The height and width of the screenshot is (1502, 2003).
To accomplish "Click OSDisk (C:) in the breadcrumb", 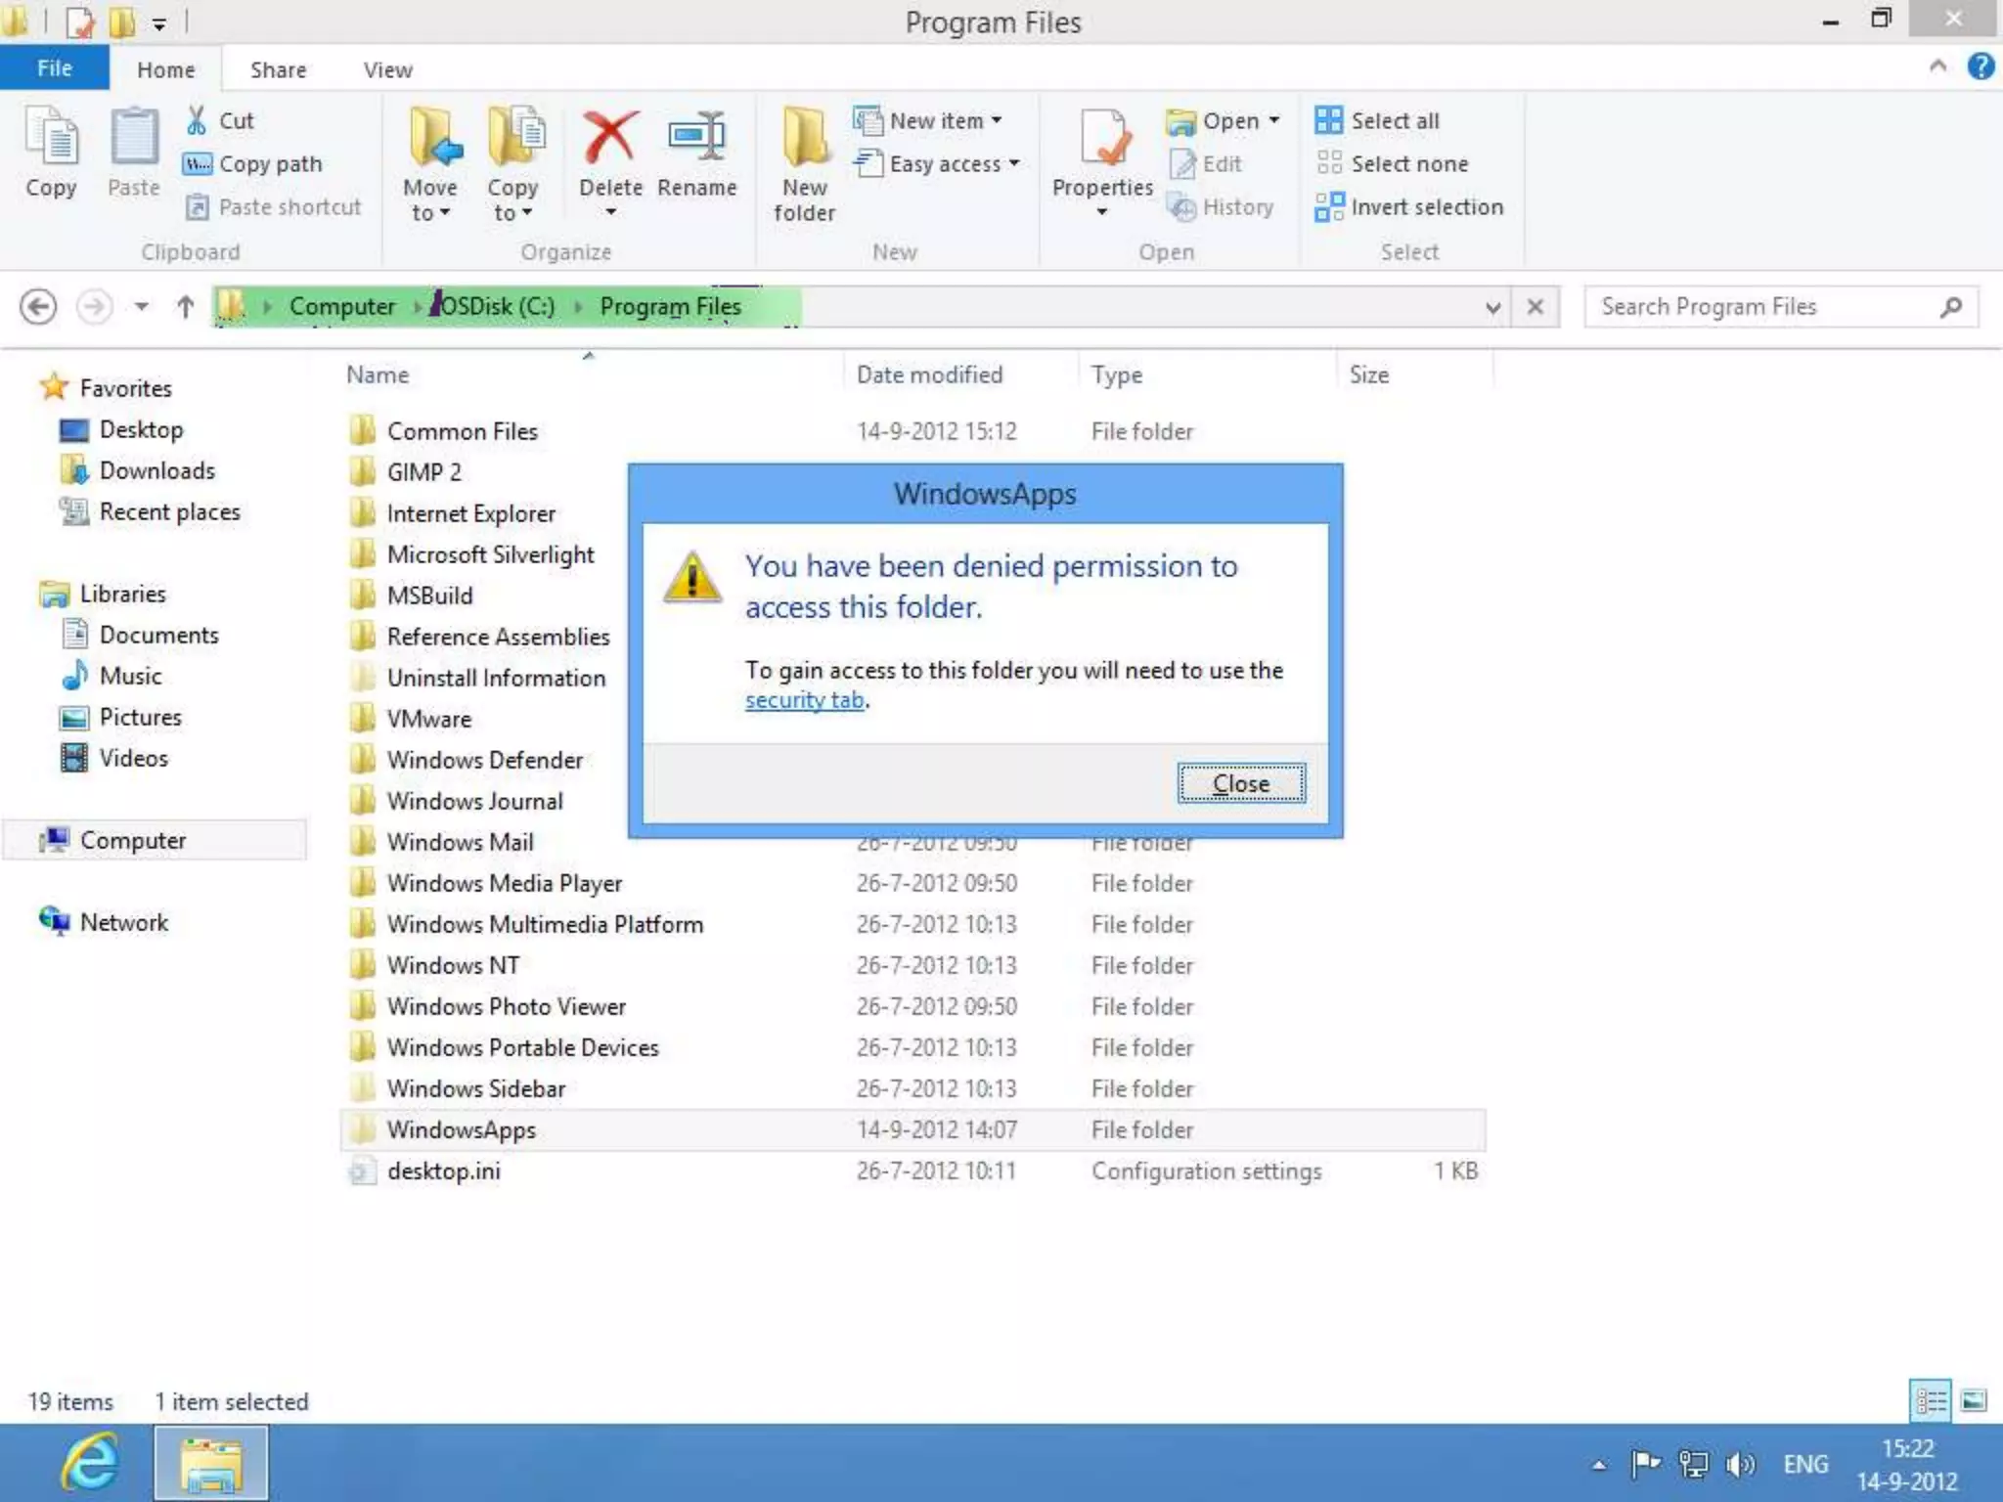I will click(498, 306).
